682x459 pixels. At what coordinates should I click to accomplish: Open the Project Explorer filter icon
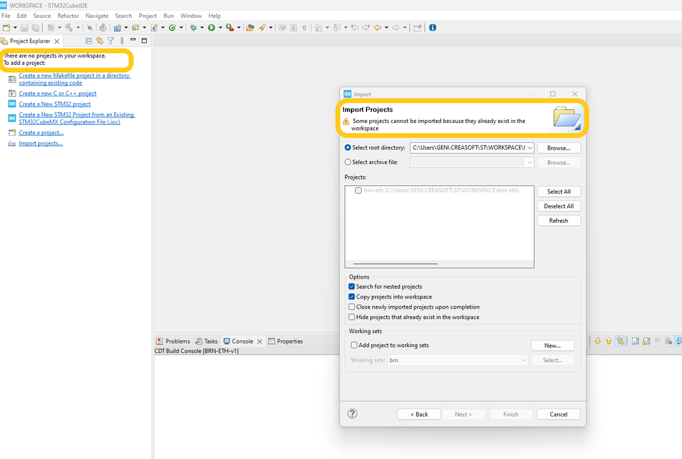(111, 41)
